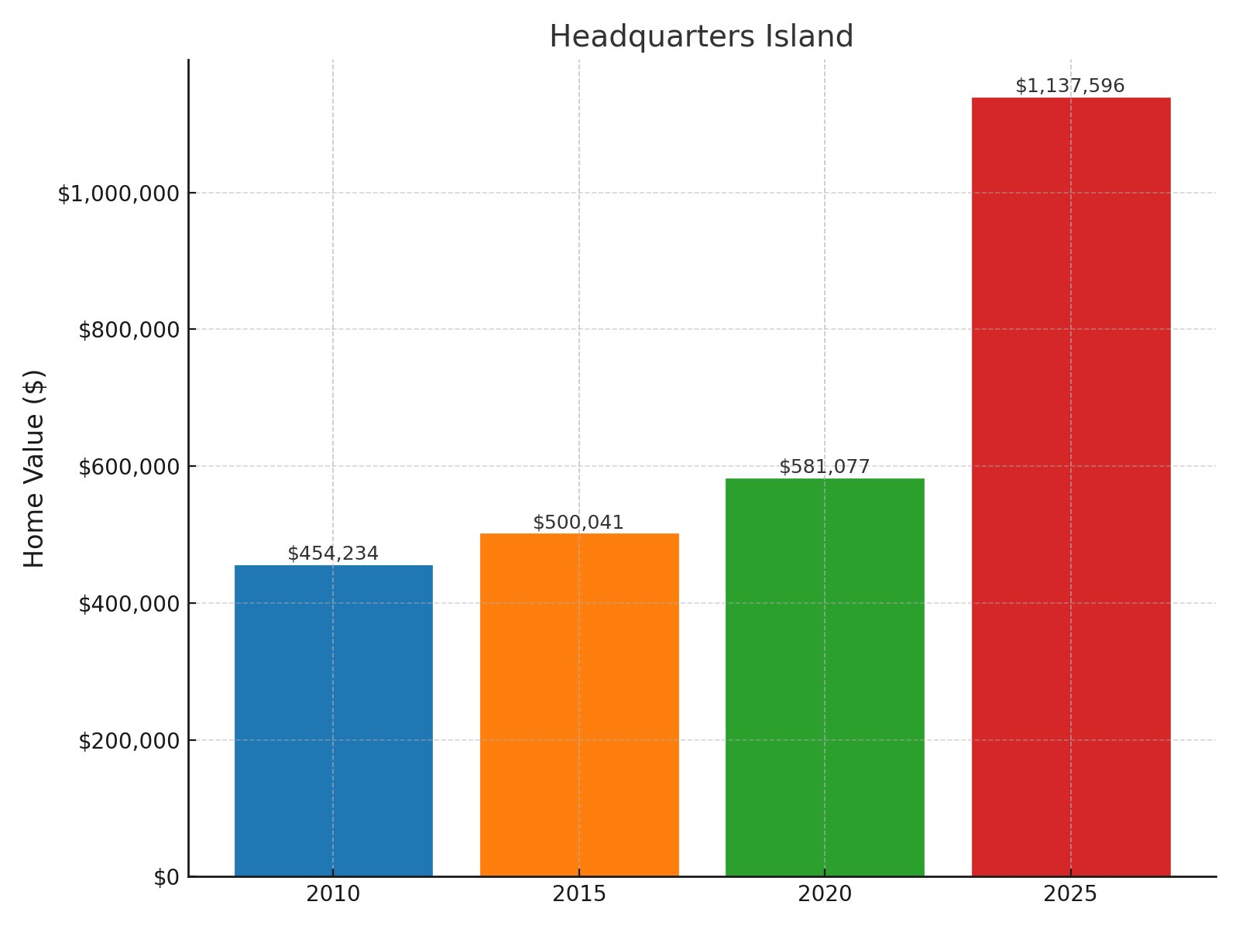Click the $1,137,596 value label
The width and height of the screenshot is (1239, 929).
[1070, 85]
